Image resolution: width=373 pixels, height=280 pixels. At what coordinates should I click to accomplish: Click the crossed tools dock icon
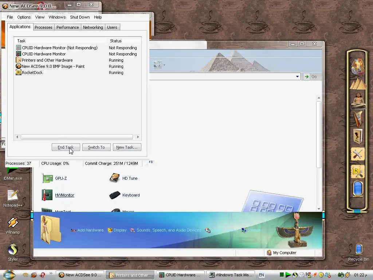coord(358,154)
